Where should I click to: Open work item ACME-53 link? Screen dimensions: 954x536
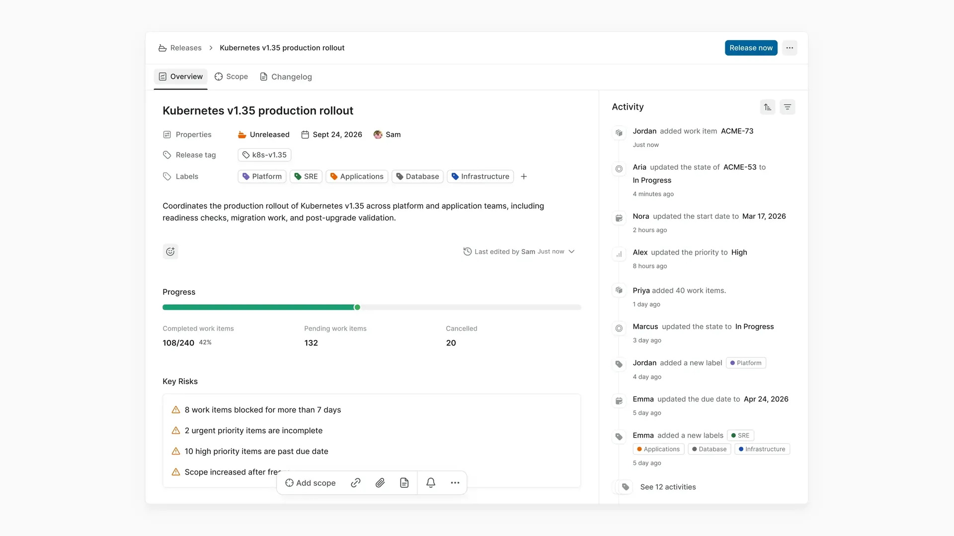740,167
